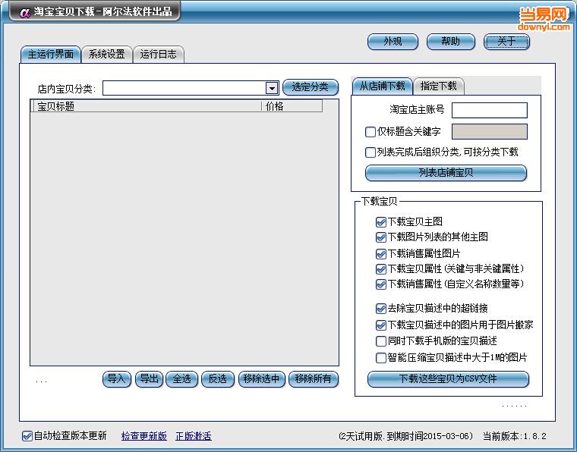Screen dimensions: 577x452
Task: Click the 宝贝标题 column header
Action: (146, 107)
